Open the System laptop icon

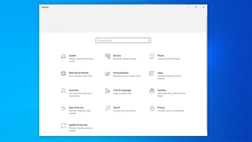pyautogui.click(x=63, y=56)
